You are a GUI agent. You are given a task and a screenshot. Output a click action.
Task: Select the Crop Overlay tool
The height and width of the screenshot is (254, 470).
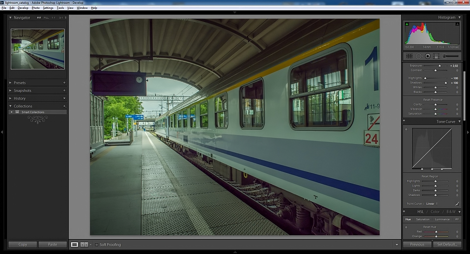409,56
